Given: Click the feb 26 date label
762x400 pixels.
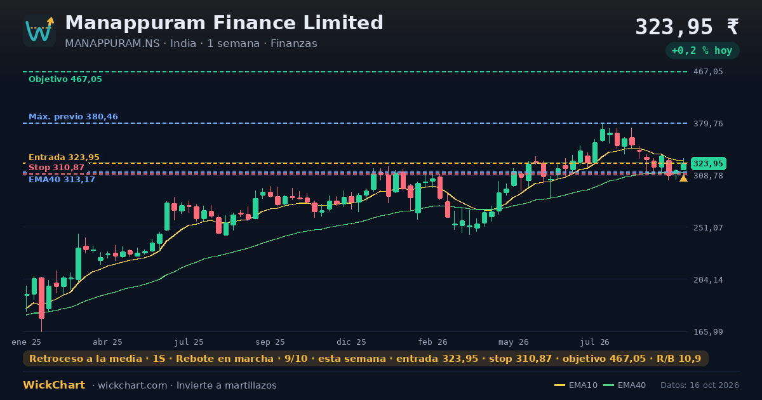Looking at the screenshot, I should click(x=433, y=342).
